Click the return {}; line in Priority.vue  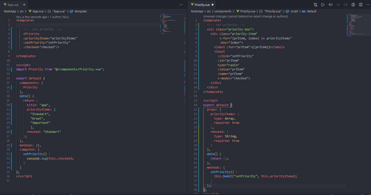click(x=219, y=159)
